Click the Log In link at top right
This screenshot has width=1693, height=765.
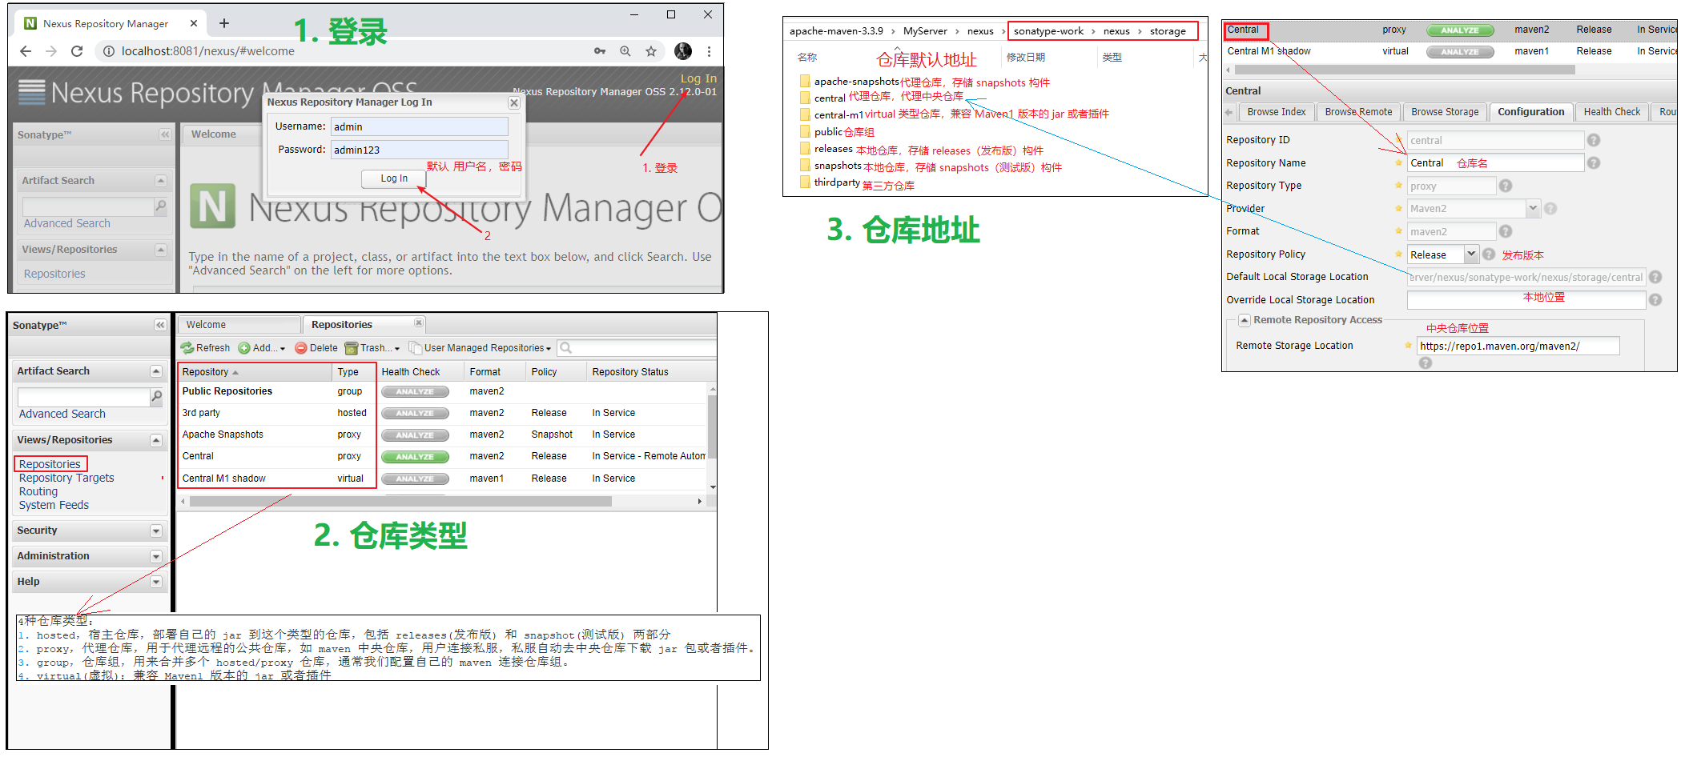[x=698, y=78]
